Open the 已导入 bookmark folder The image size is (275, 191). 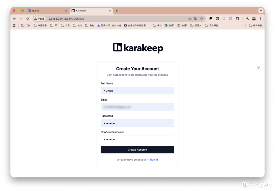[x=196, y=25]
